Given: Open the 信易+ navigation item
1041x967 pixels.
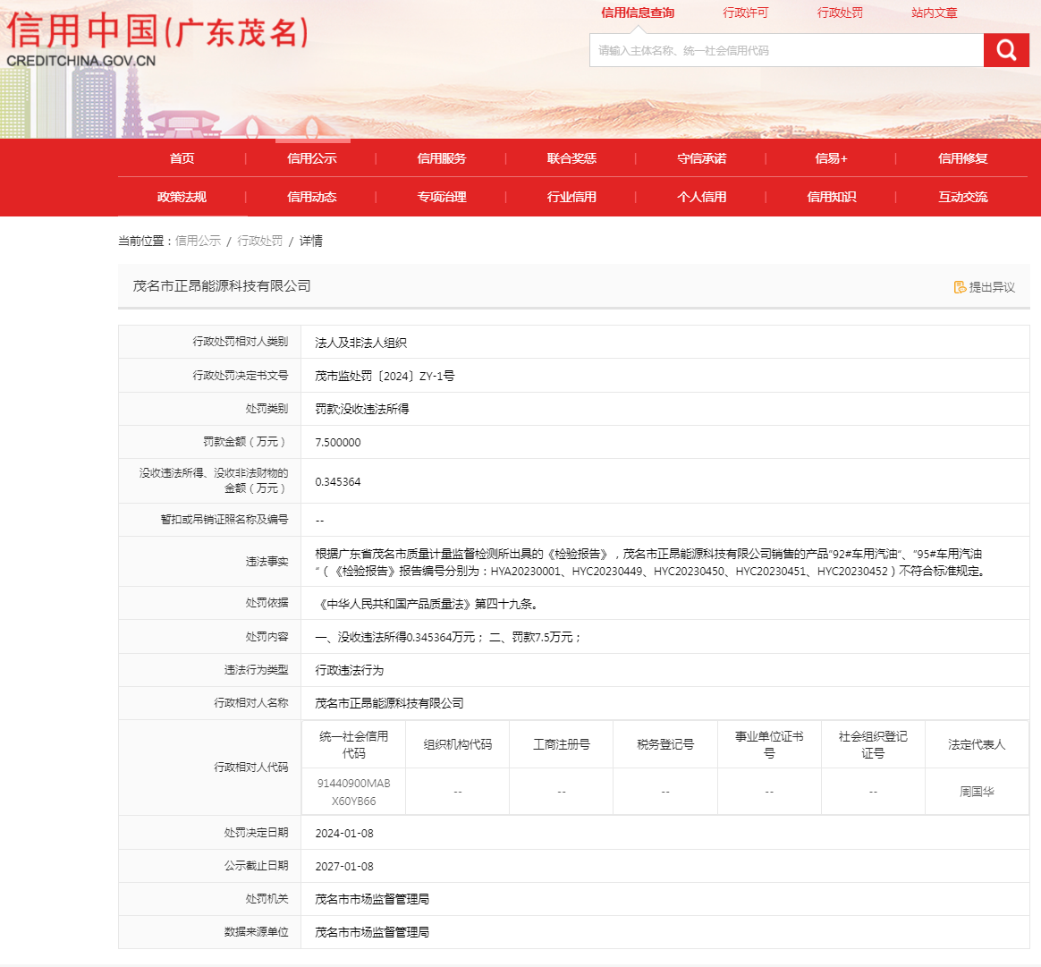Looking at the screenshot, I should [831, 158].
